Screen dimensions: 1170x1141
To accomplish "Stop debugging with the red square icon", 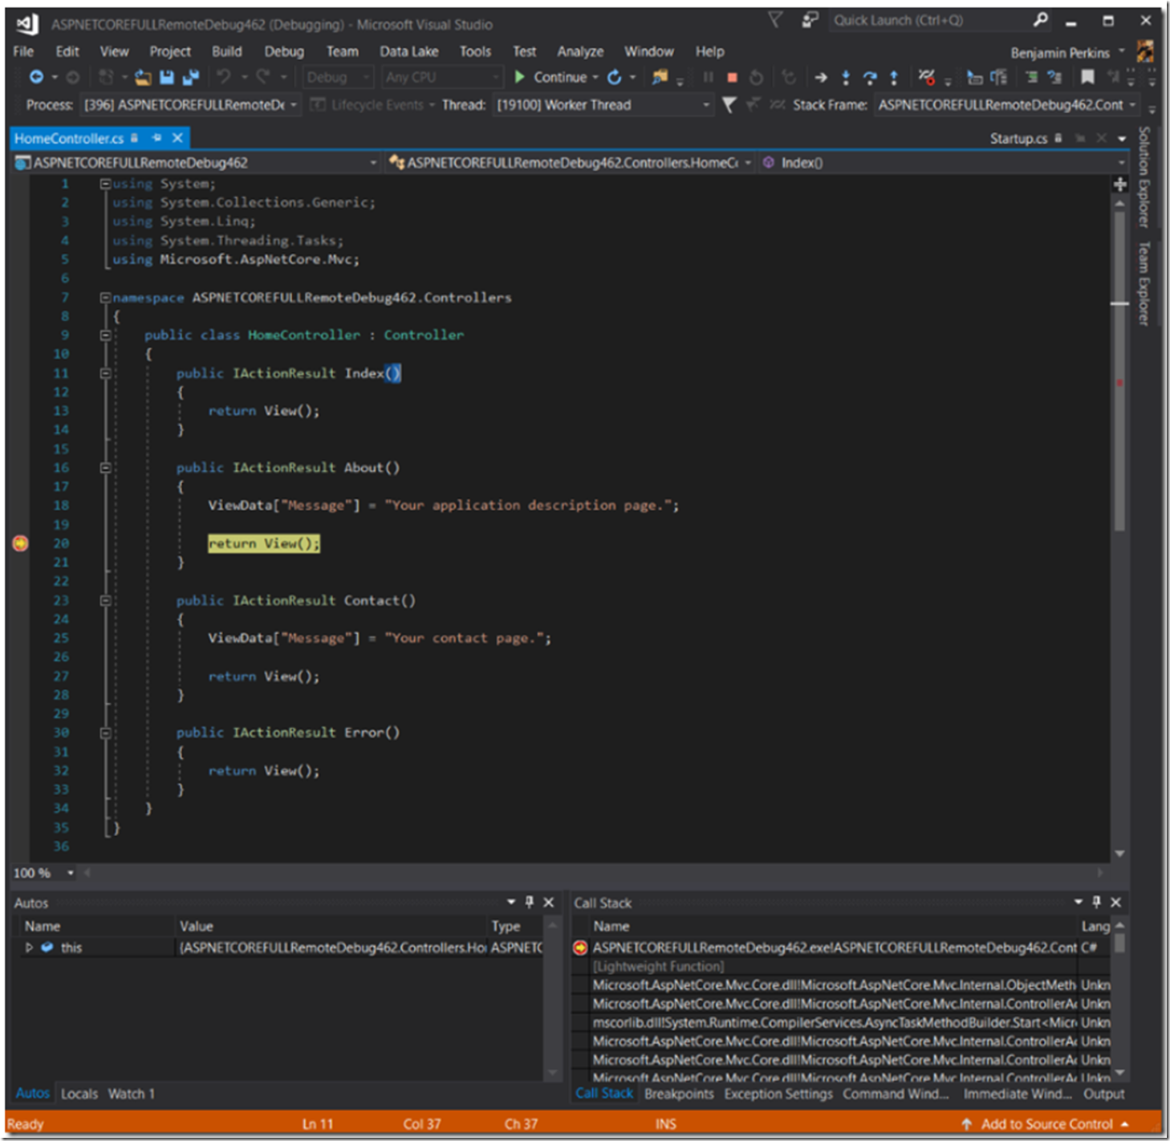I will [x=732, y=78].
